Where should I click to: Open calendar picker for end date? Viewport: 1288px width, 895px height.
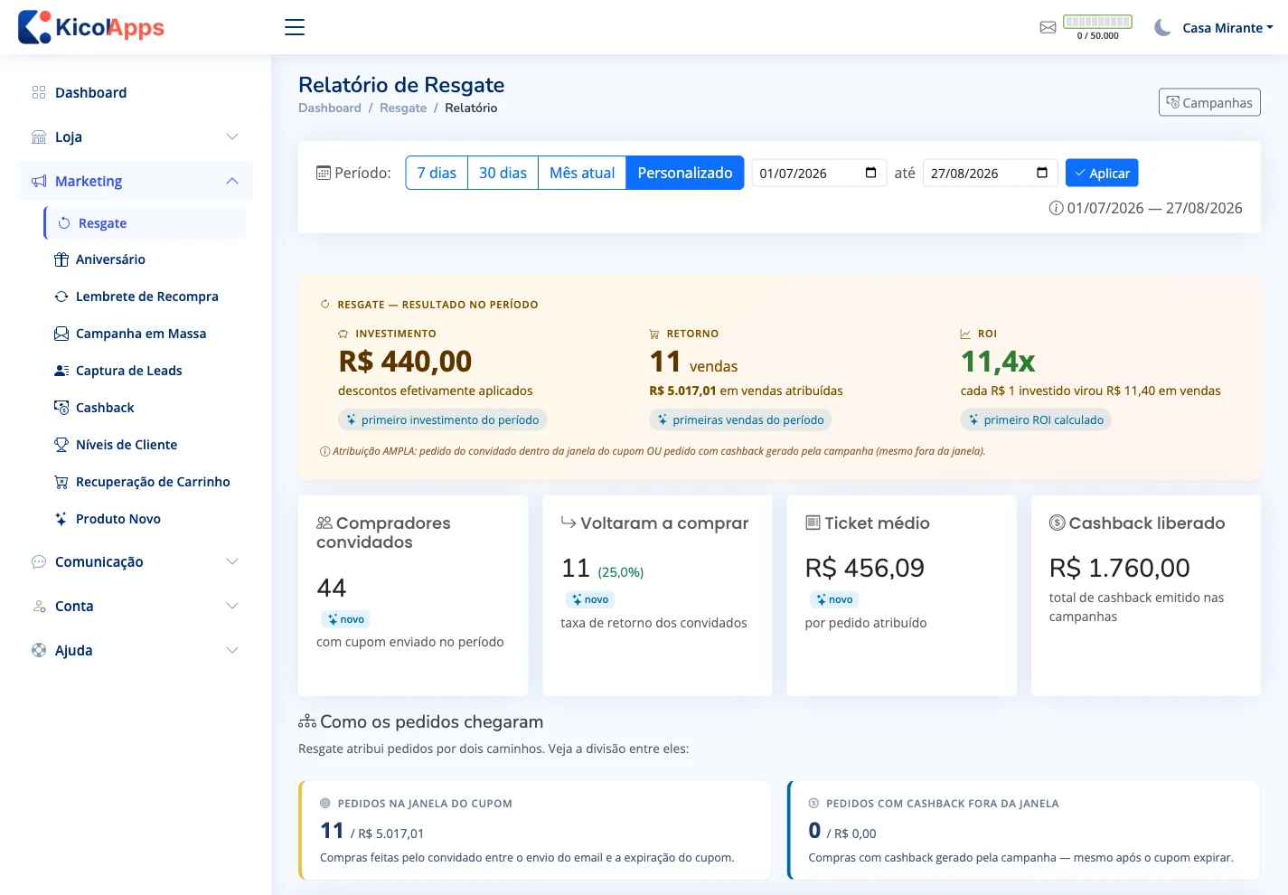pyautogui.click(x=1042, y=173)
